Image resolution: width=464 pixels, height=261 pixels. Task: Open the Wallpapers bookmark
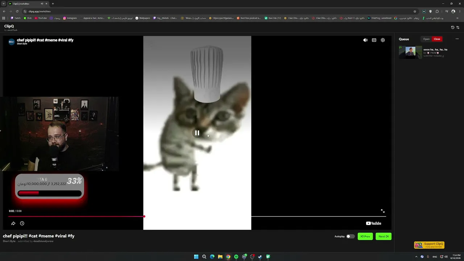tap(143, 18)
